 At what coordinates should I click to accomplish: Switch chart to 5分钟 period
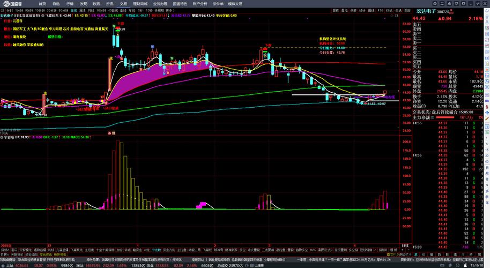tap(29, 10)
